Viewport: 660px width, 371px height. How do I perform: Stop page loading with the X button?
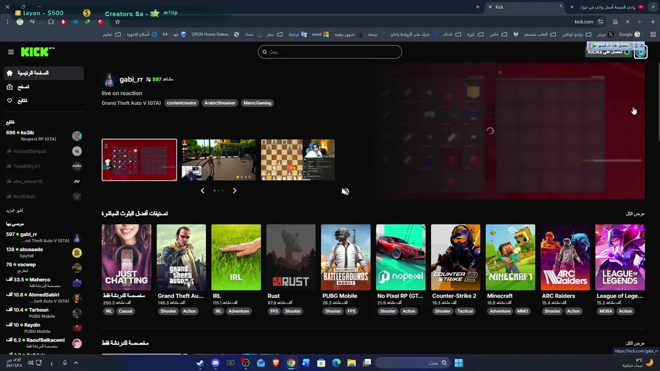point(628,22)
